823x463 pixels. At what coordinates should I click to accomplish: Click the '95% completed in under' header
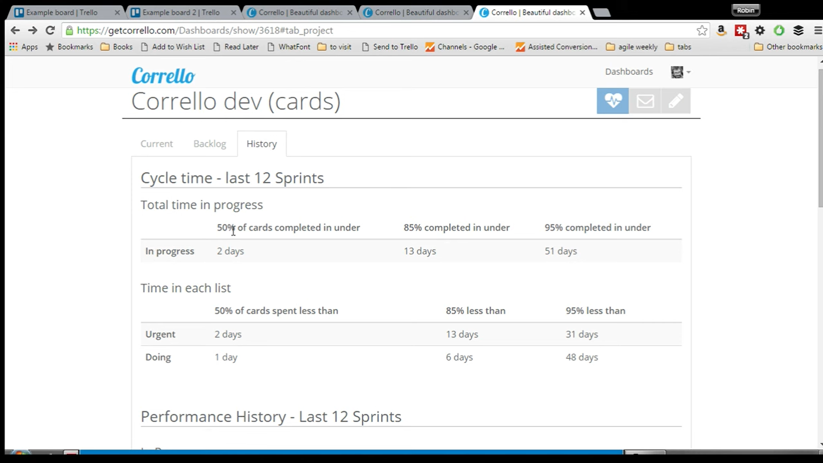coord(598,228)
